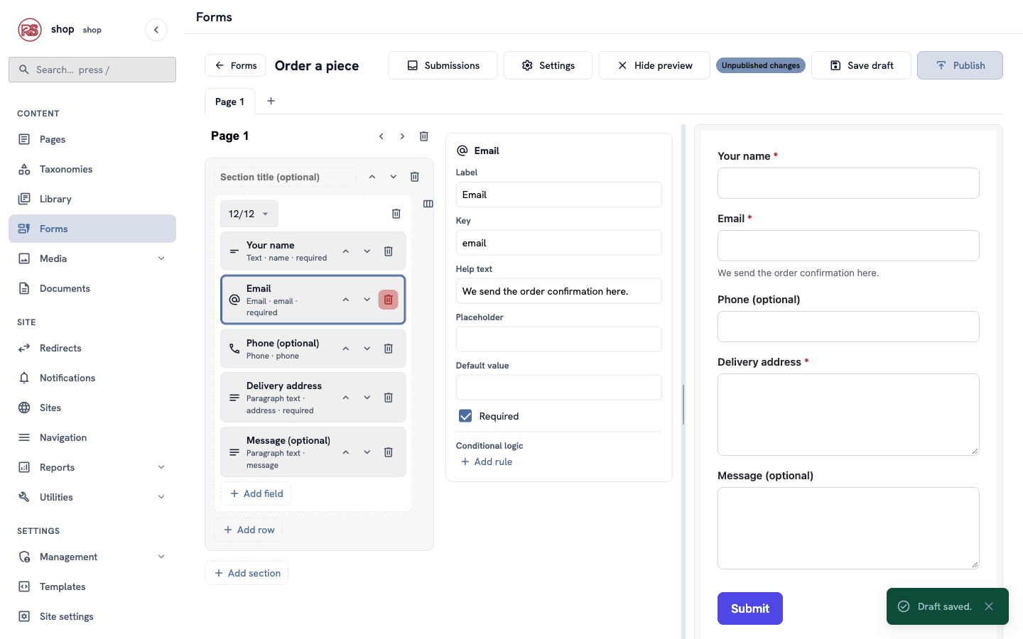Expand the Management settings group
This screenshot has height=639, width=1023.
[161, 557]
